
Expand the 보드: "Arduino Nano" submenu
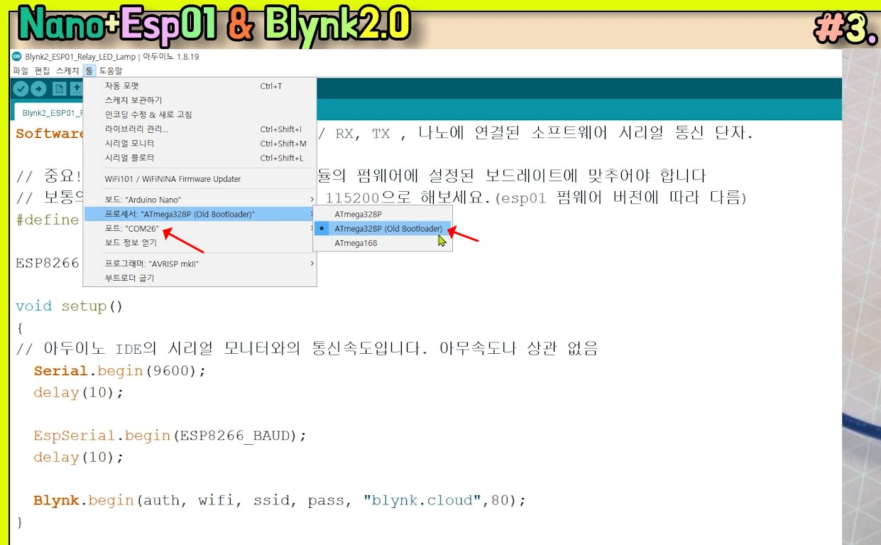click(x=199, y=200)
